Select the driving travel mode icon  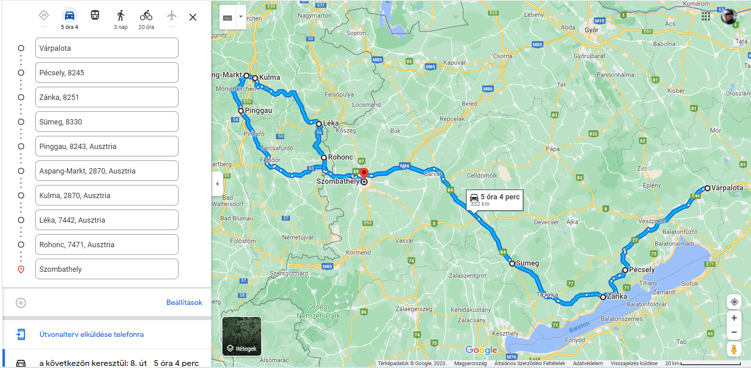coord(70,16)
